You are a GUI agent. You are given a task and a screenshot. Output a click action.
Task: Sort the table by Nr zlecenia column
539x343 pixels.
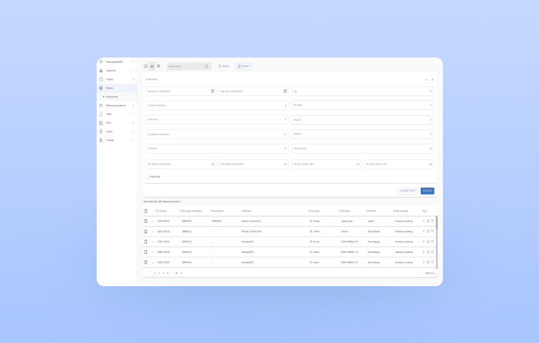(161, 210)
